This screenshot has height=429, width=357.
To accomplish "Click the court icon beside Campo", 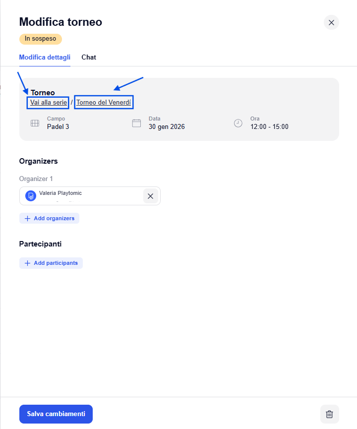I will pyautogui.click(x=35, y=123).
